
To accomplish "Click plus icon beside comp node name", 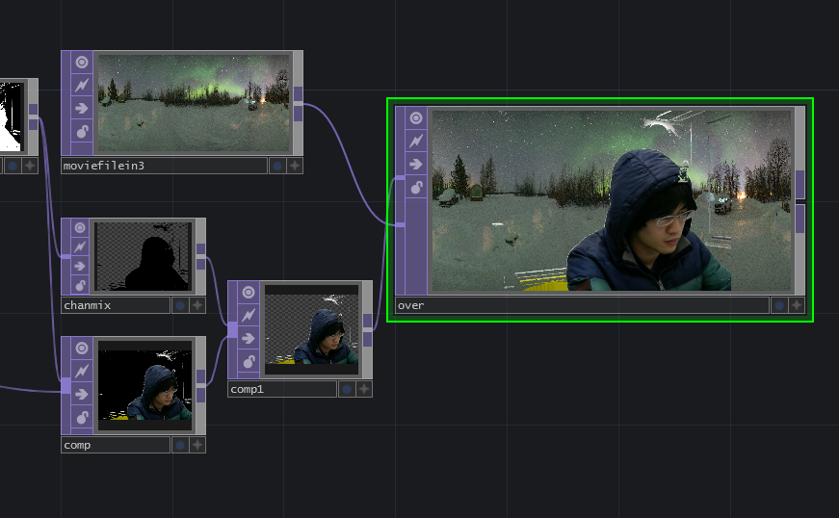I will coord(197,445).
